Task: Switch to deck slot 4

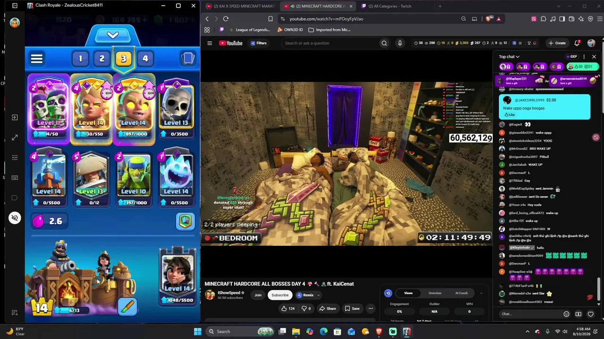Action: coord(145,58)
